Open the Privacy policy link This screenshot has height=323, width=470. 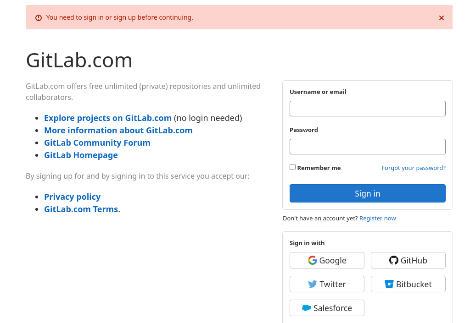[72, 197]
